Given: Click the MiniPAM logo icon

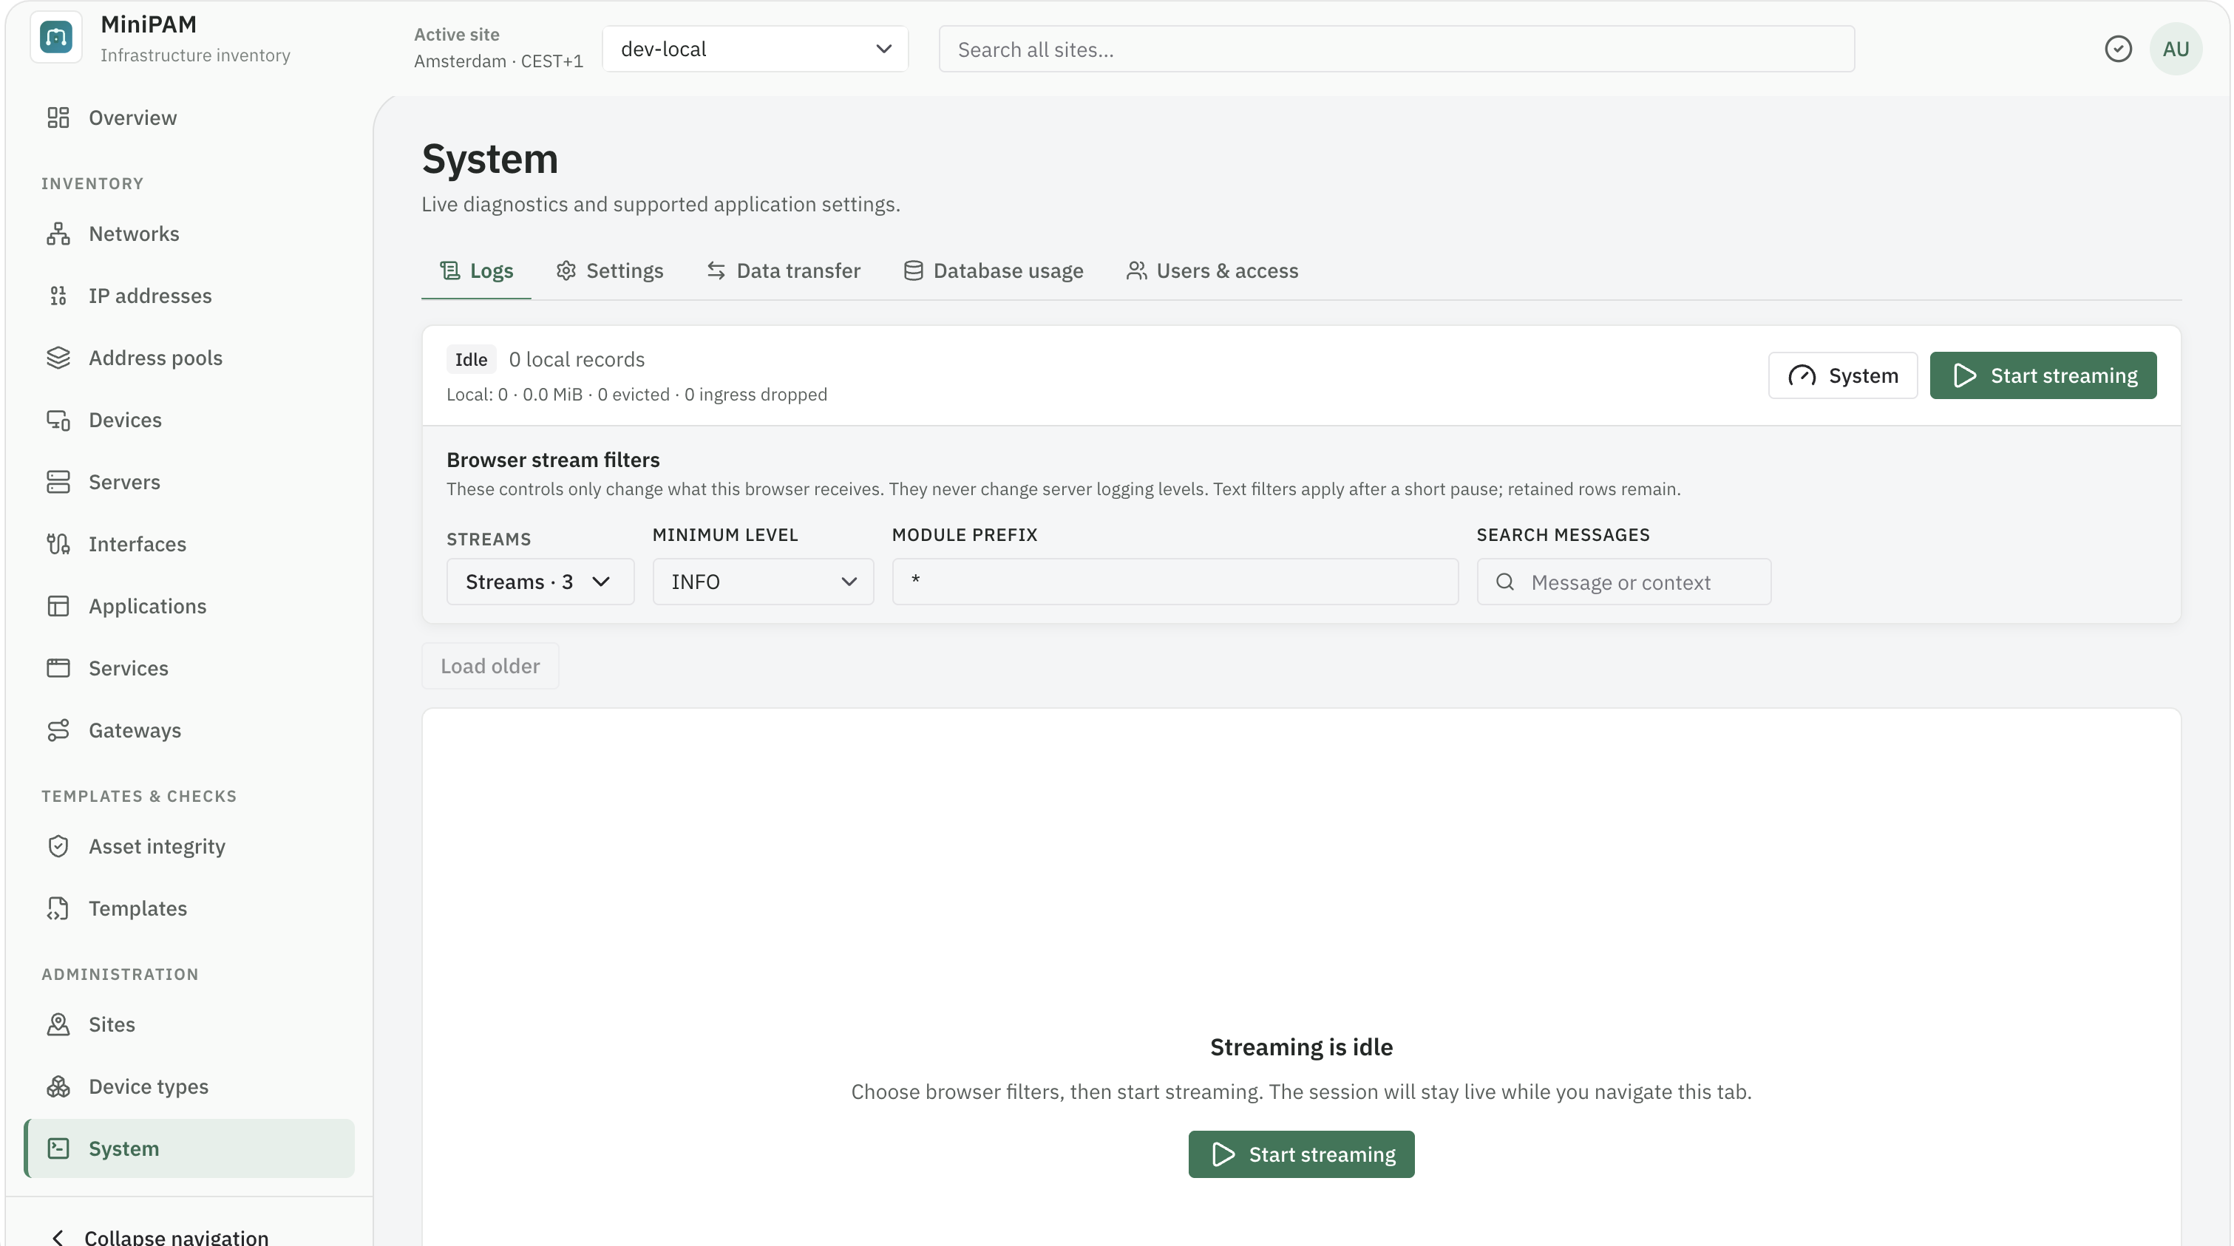Looking at the screenshot, I should 56,38.
